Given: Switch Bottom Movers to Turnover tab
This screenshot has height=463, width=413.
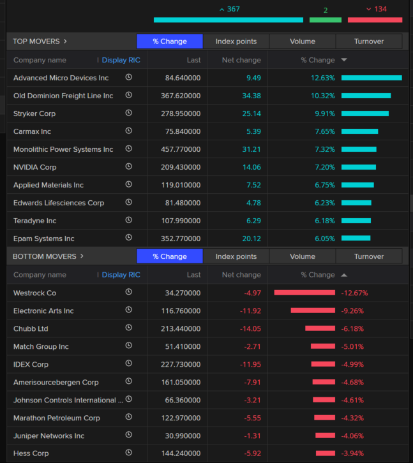Looking at the screenshot, I should pyautogui.click(x=369, y=256).
